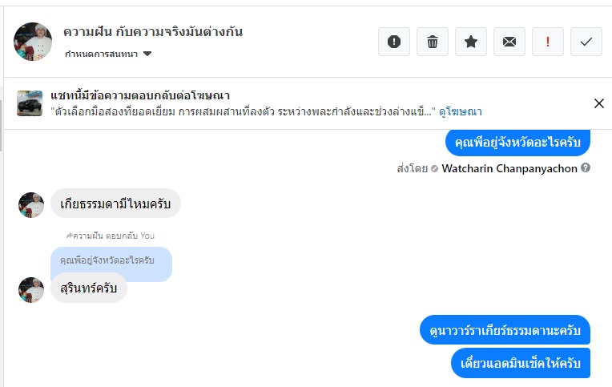Click the sender's avatar beside สุรินทร์ครับ

(x=31, y=289)
